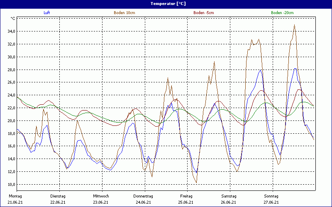Click the Boden -20cm legend label
This screenshot has height=207, width=332.
click(x=282, y=13)
